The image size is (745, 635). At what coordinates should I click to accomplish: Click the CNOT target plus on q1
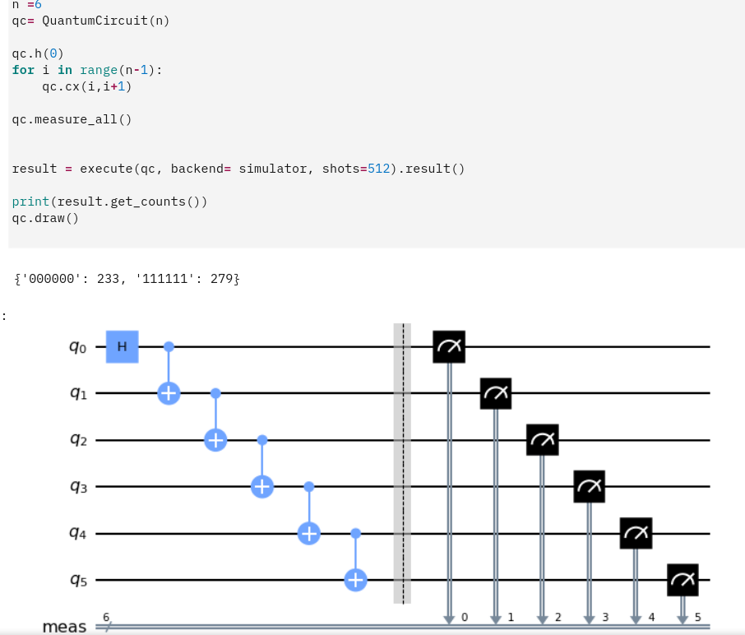(169, 393)
